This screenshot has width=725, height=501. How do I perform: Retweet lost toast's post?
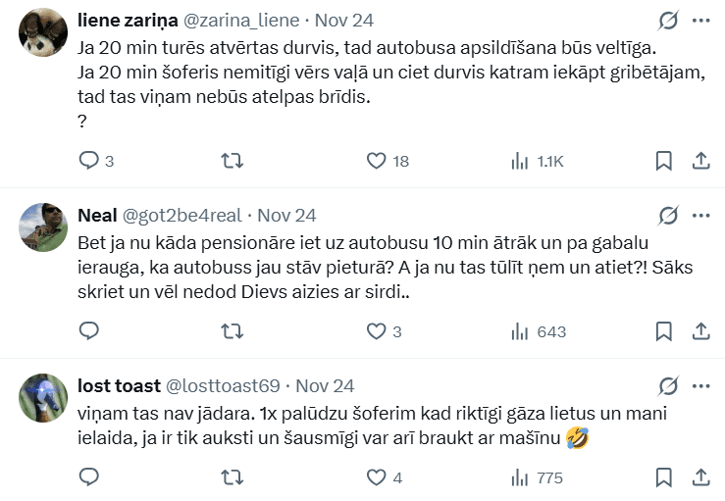[x=233, y=477]
